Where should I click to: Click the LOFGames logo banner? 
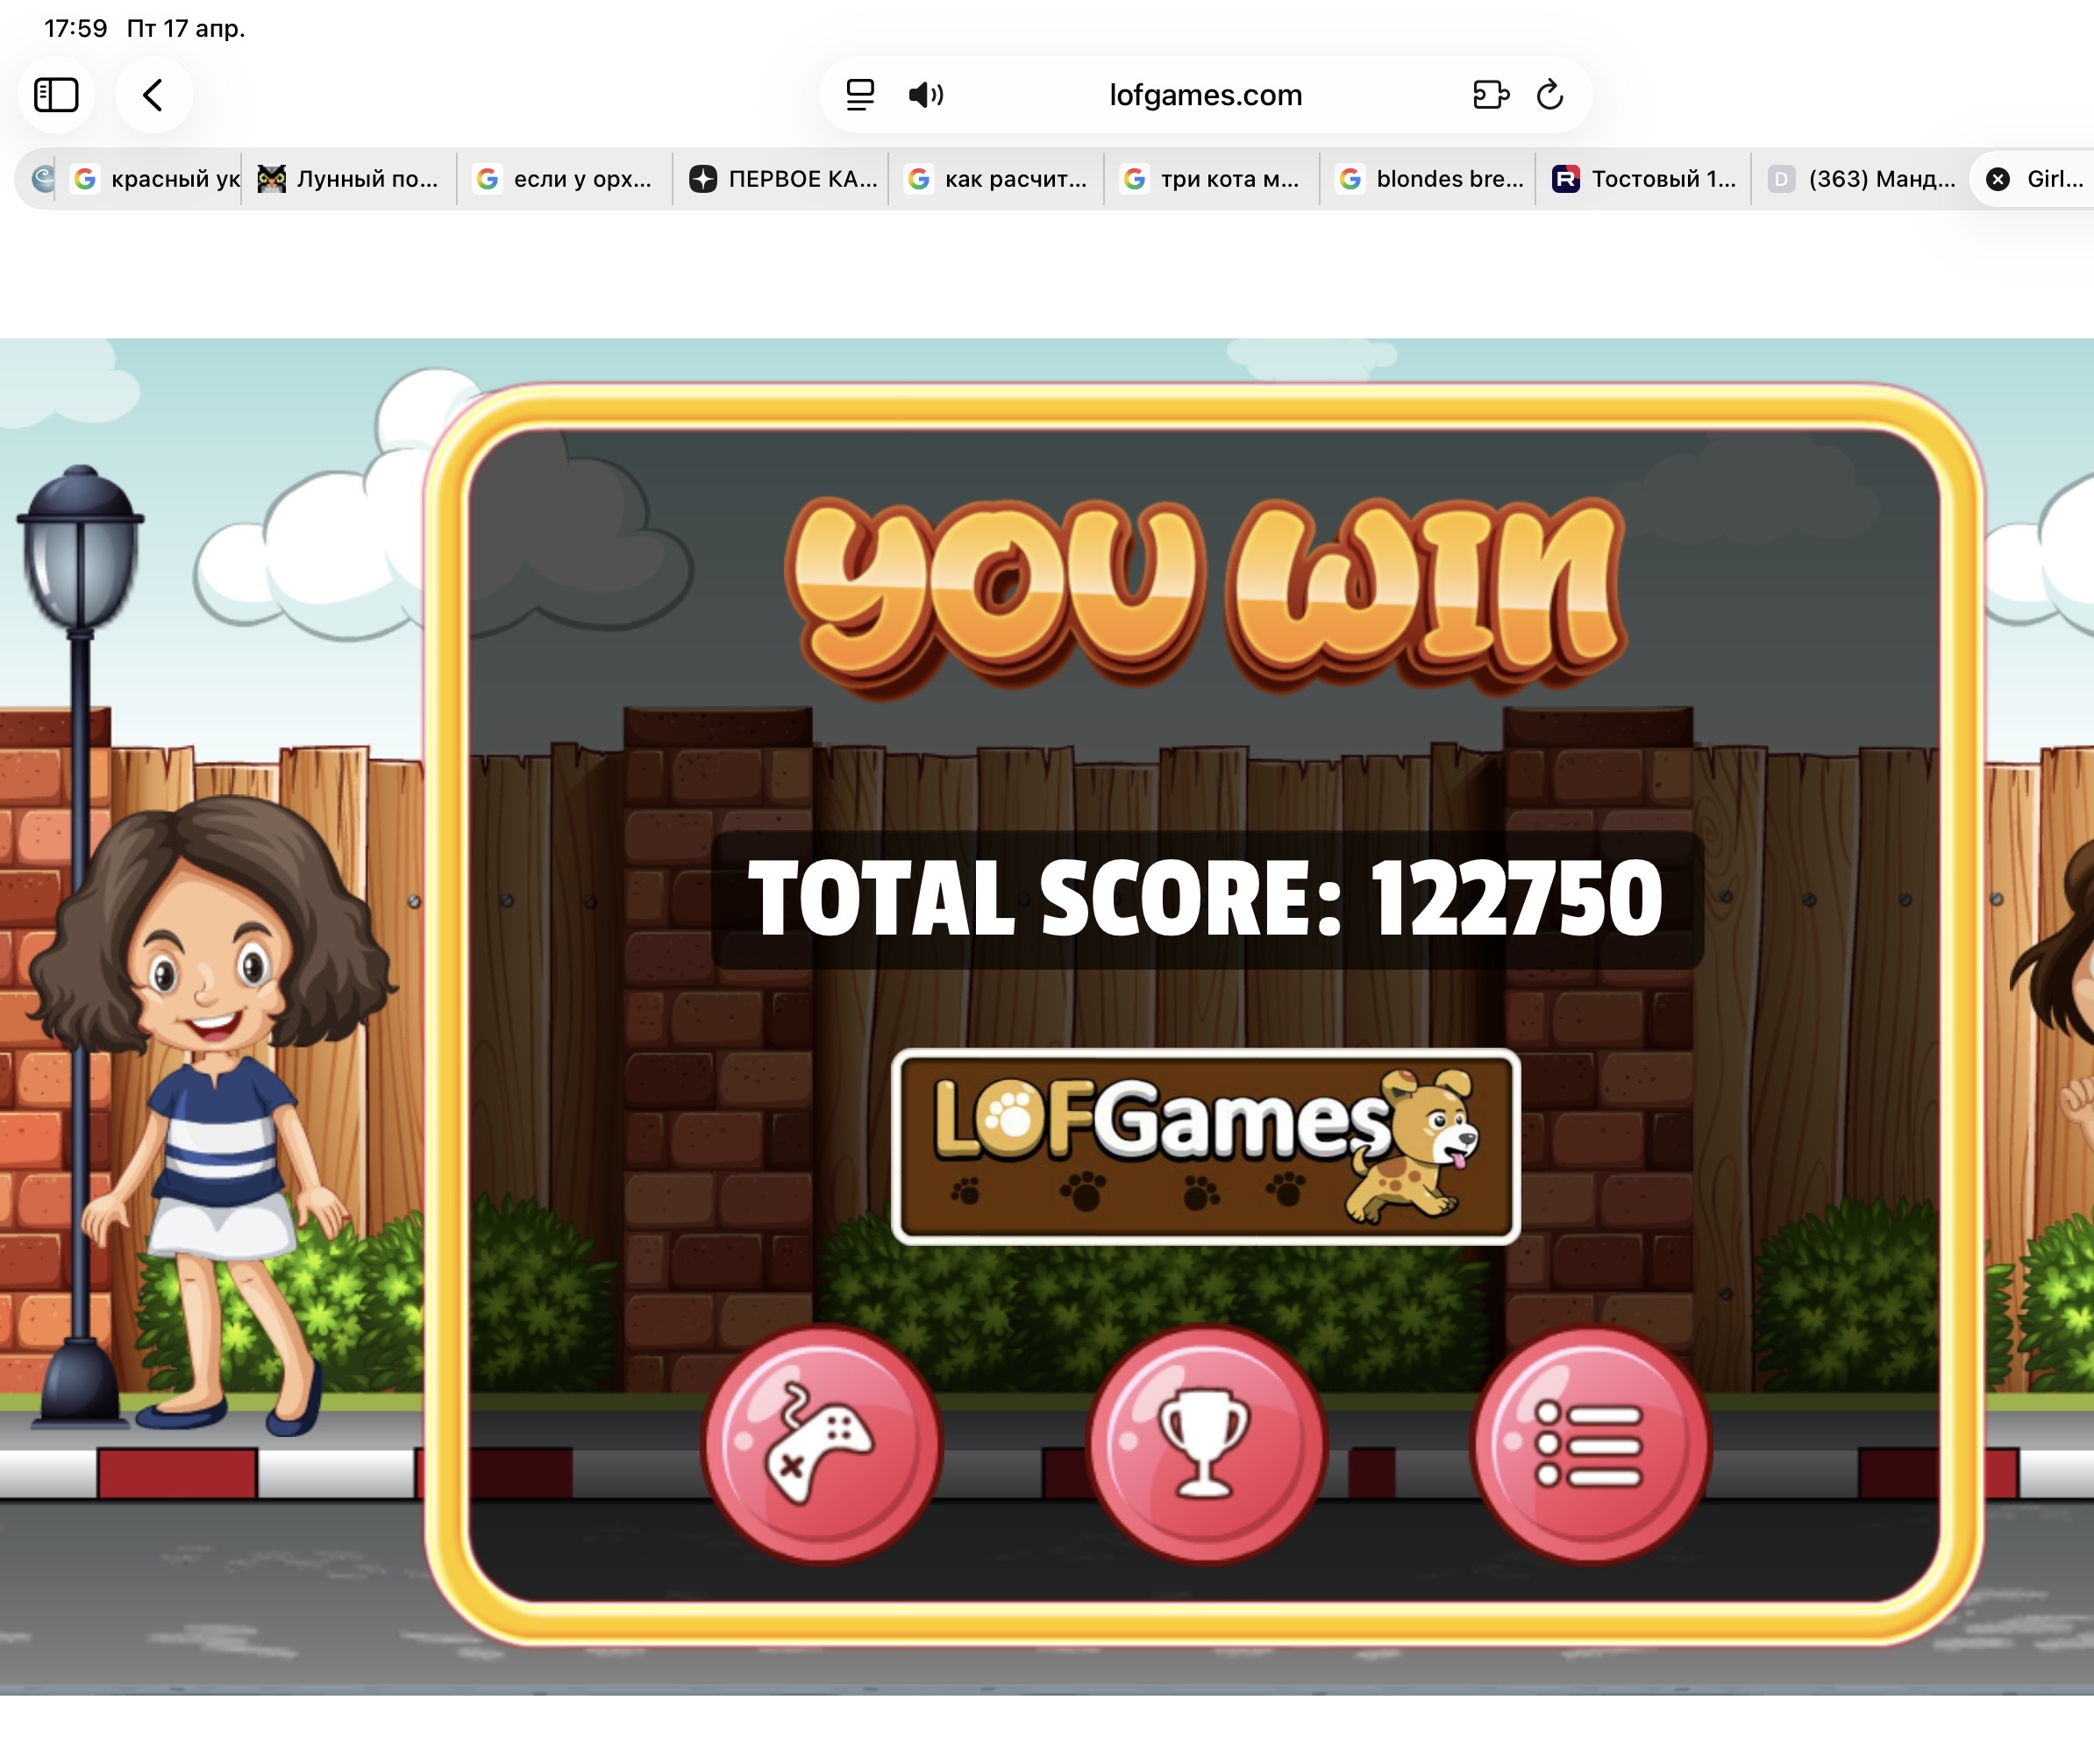tap(1206, 1146)
